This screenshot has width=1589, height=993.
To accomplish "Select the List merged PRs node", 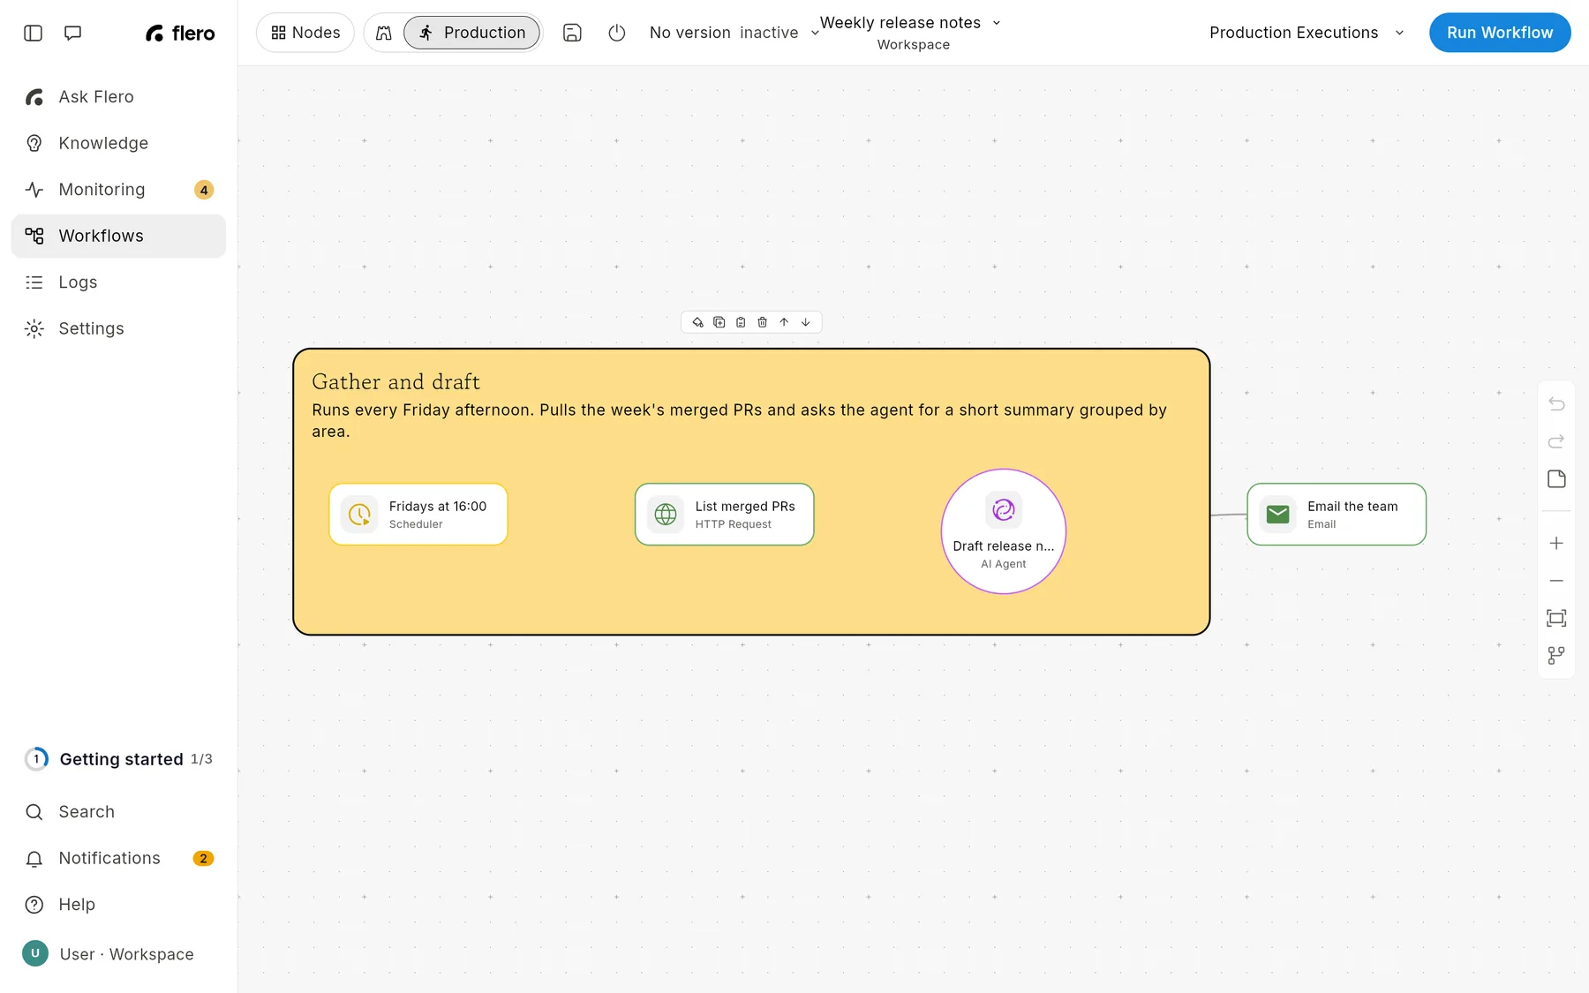I will coord(725,515).
